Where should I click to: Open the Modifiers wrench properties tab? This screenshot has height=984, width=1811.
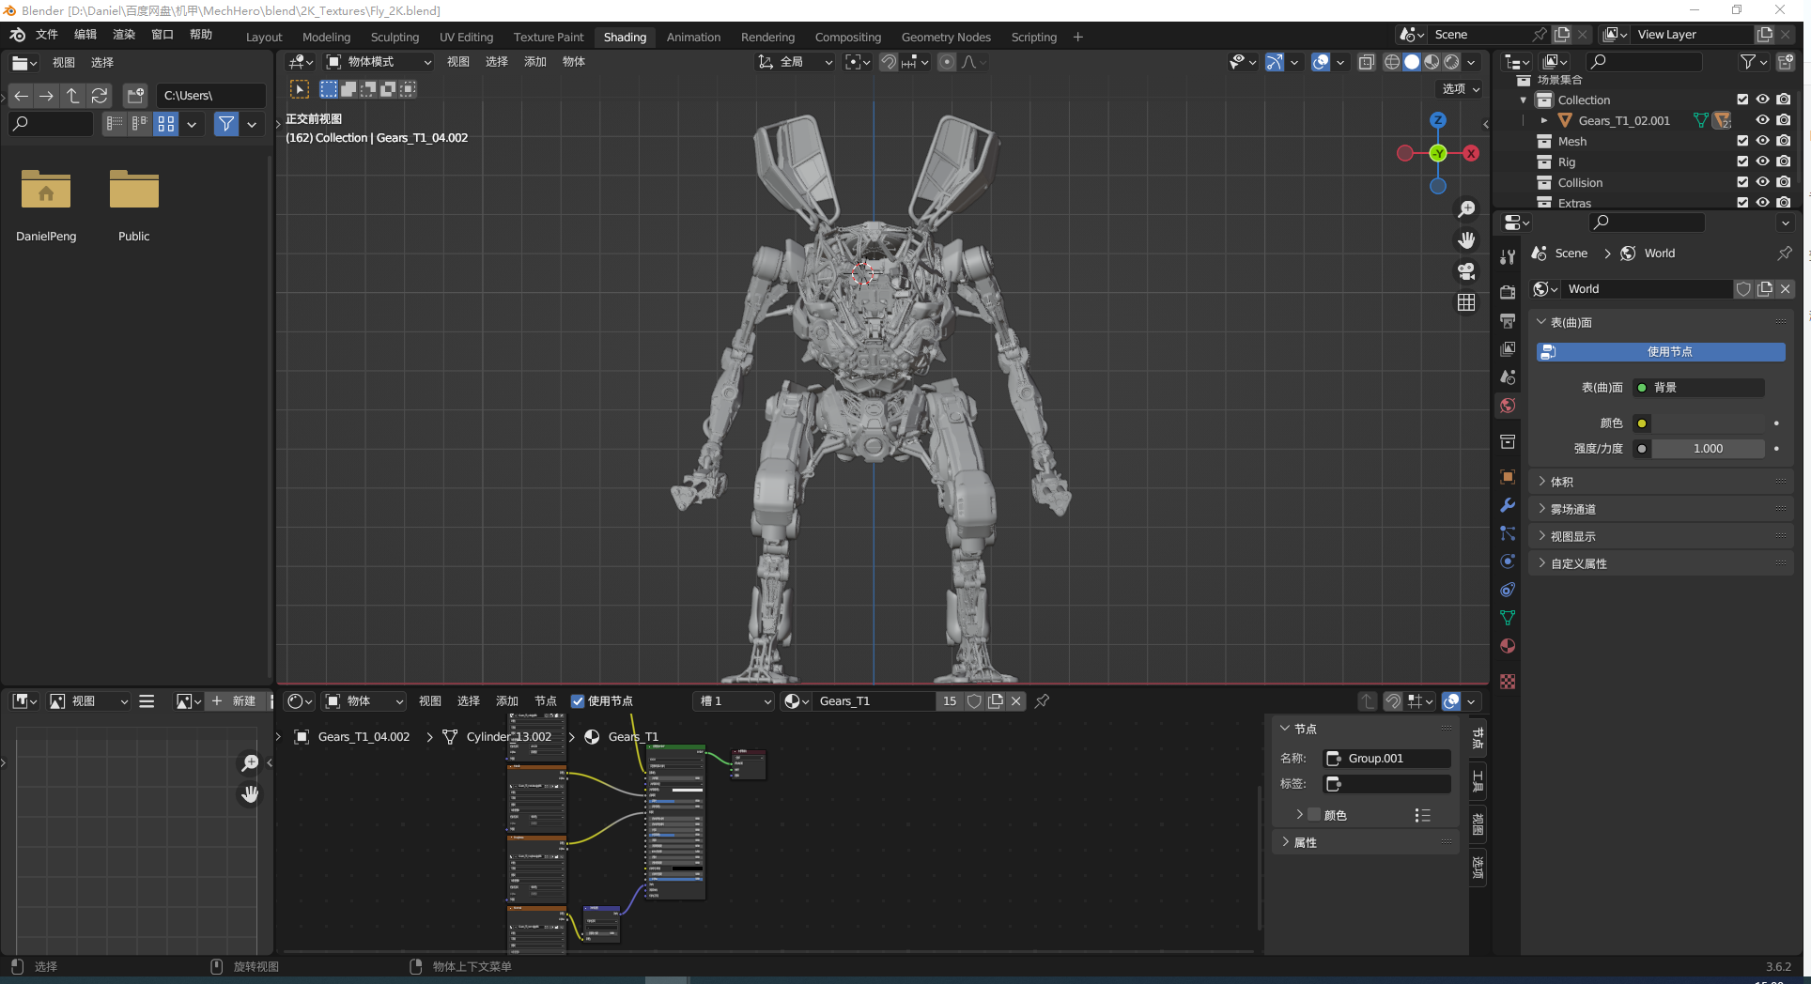[1508, 505]
